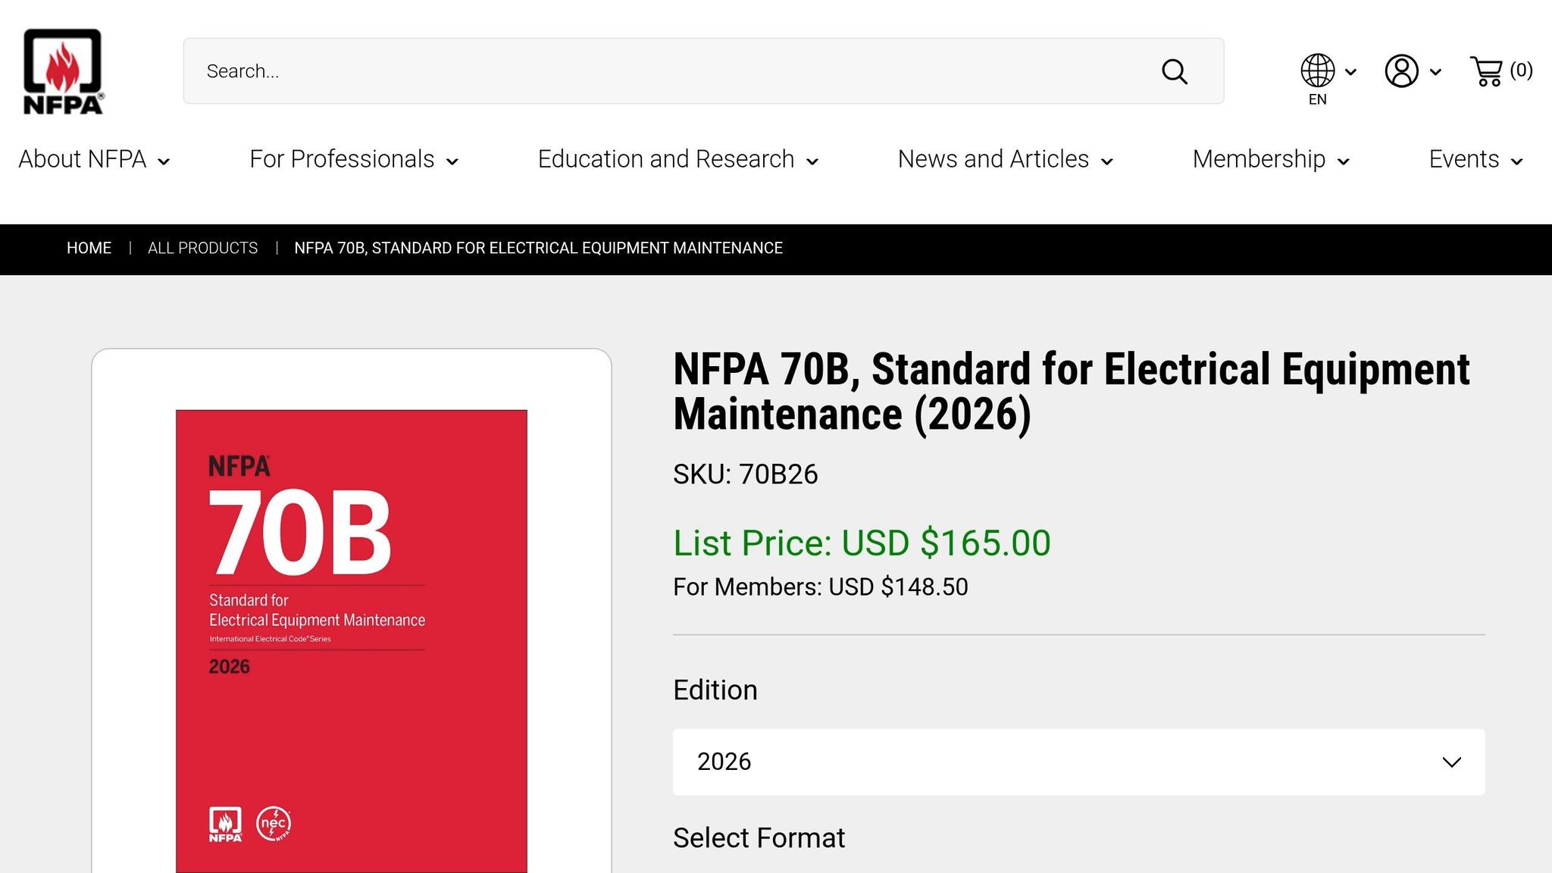
Task: Expand the Membership menu chevron
Action: tap(1345, 161)
